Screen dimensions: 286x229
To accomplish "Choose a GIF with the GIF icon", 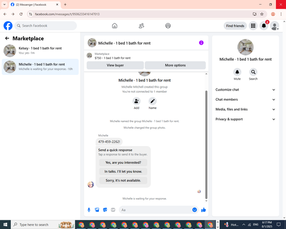I will coord(113,210).
